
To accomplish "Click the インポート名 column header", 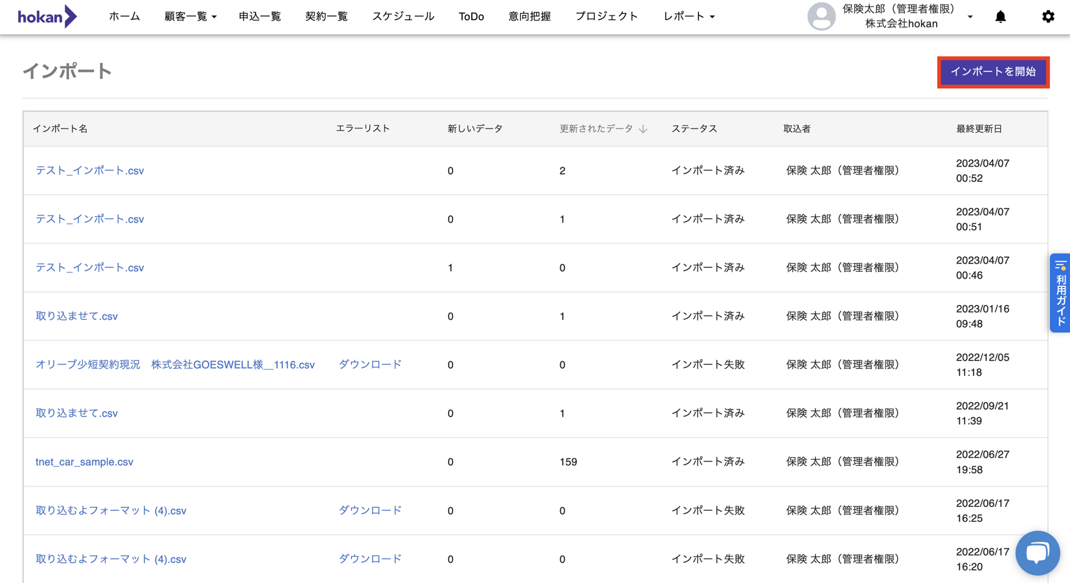I will pyautogui.click(x=60, y=129).
